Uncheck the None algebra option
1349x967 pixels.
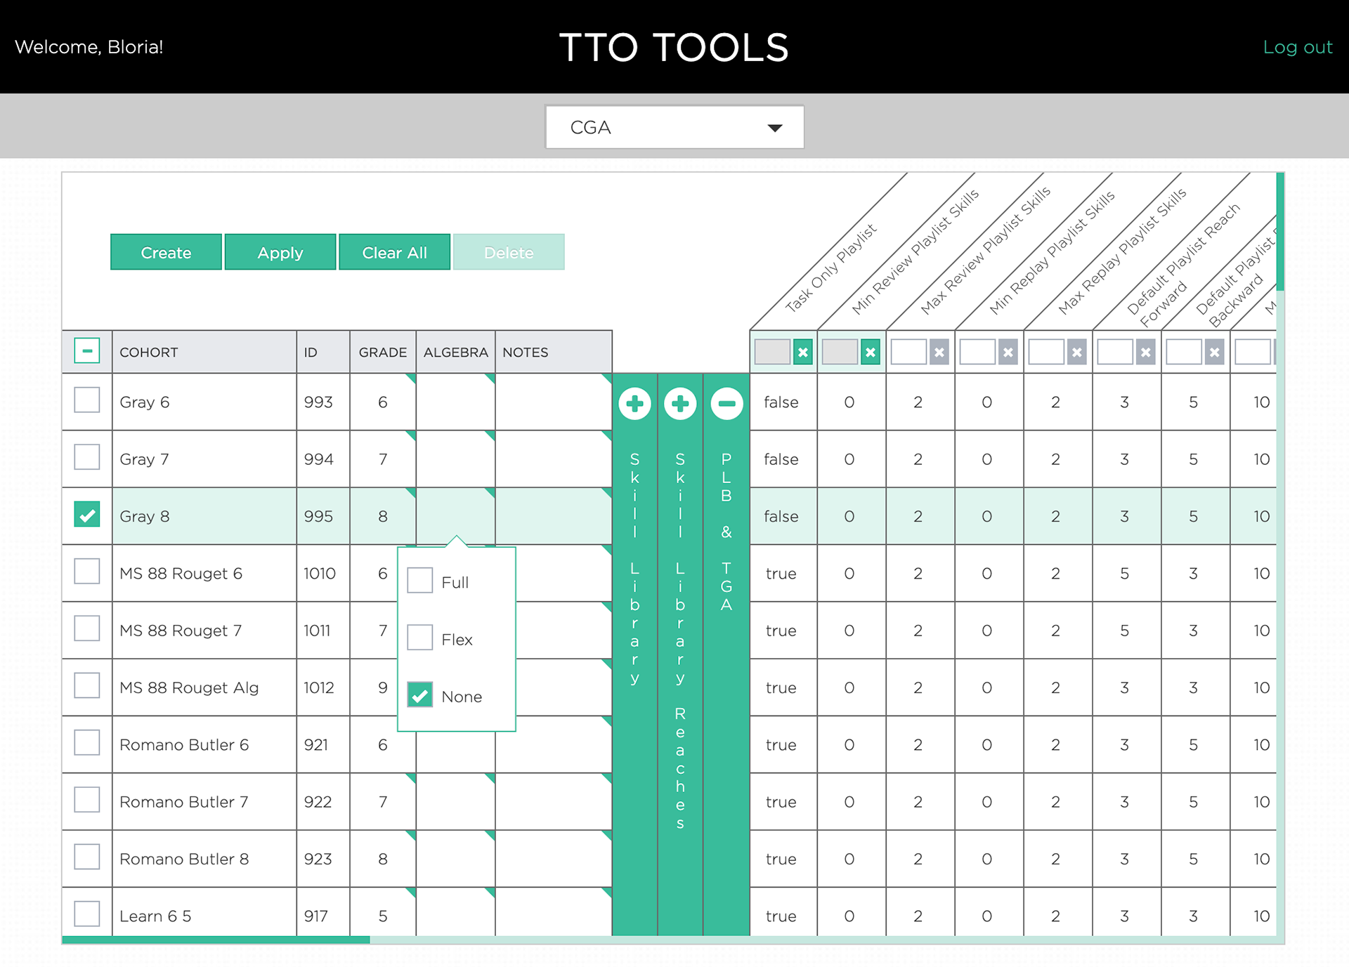[x=420, y=695]
